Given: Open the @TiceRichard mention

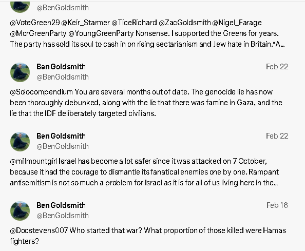Looking at the screenshot, I should click(x=134, y=23).
